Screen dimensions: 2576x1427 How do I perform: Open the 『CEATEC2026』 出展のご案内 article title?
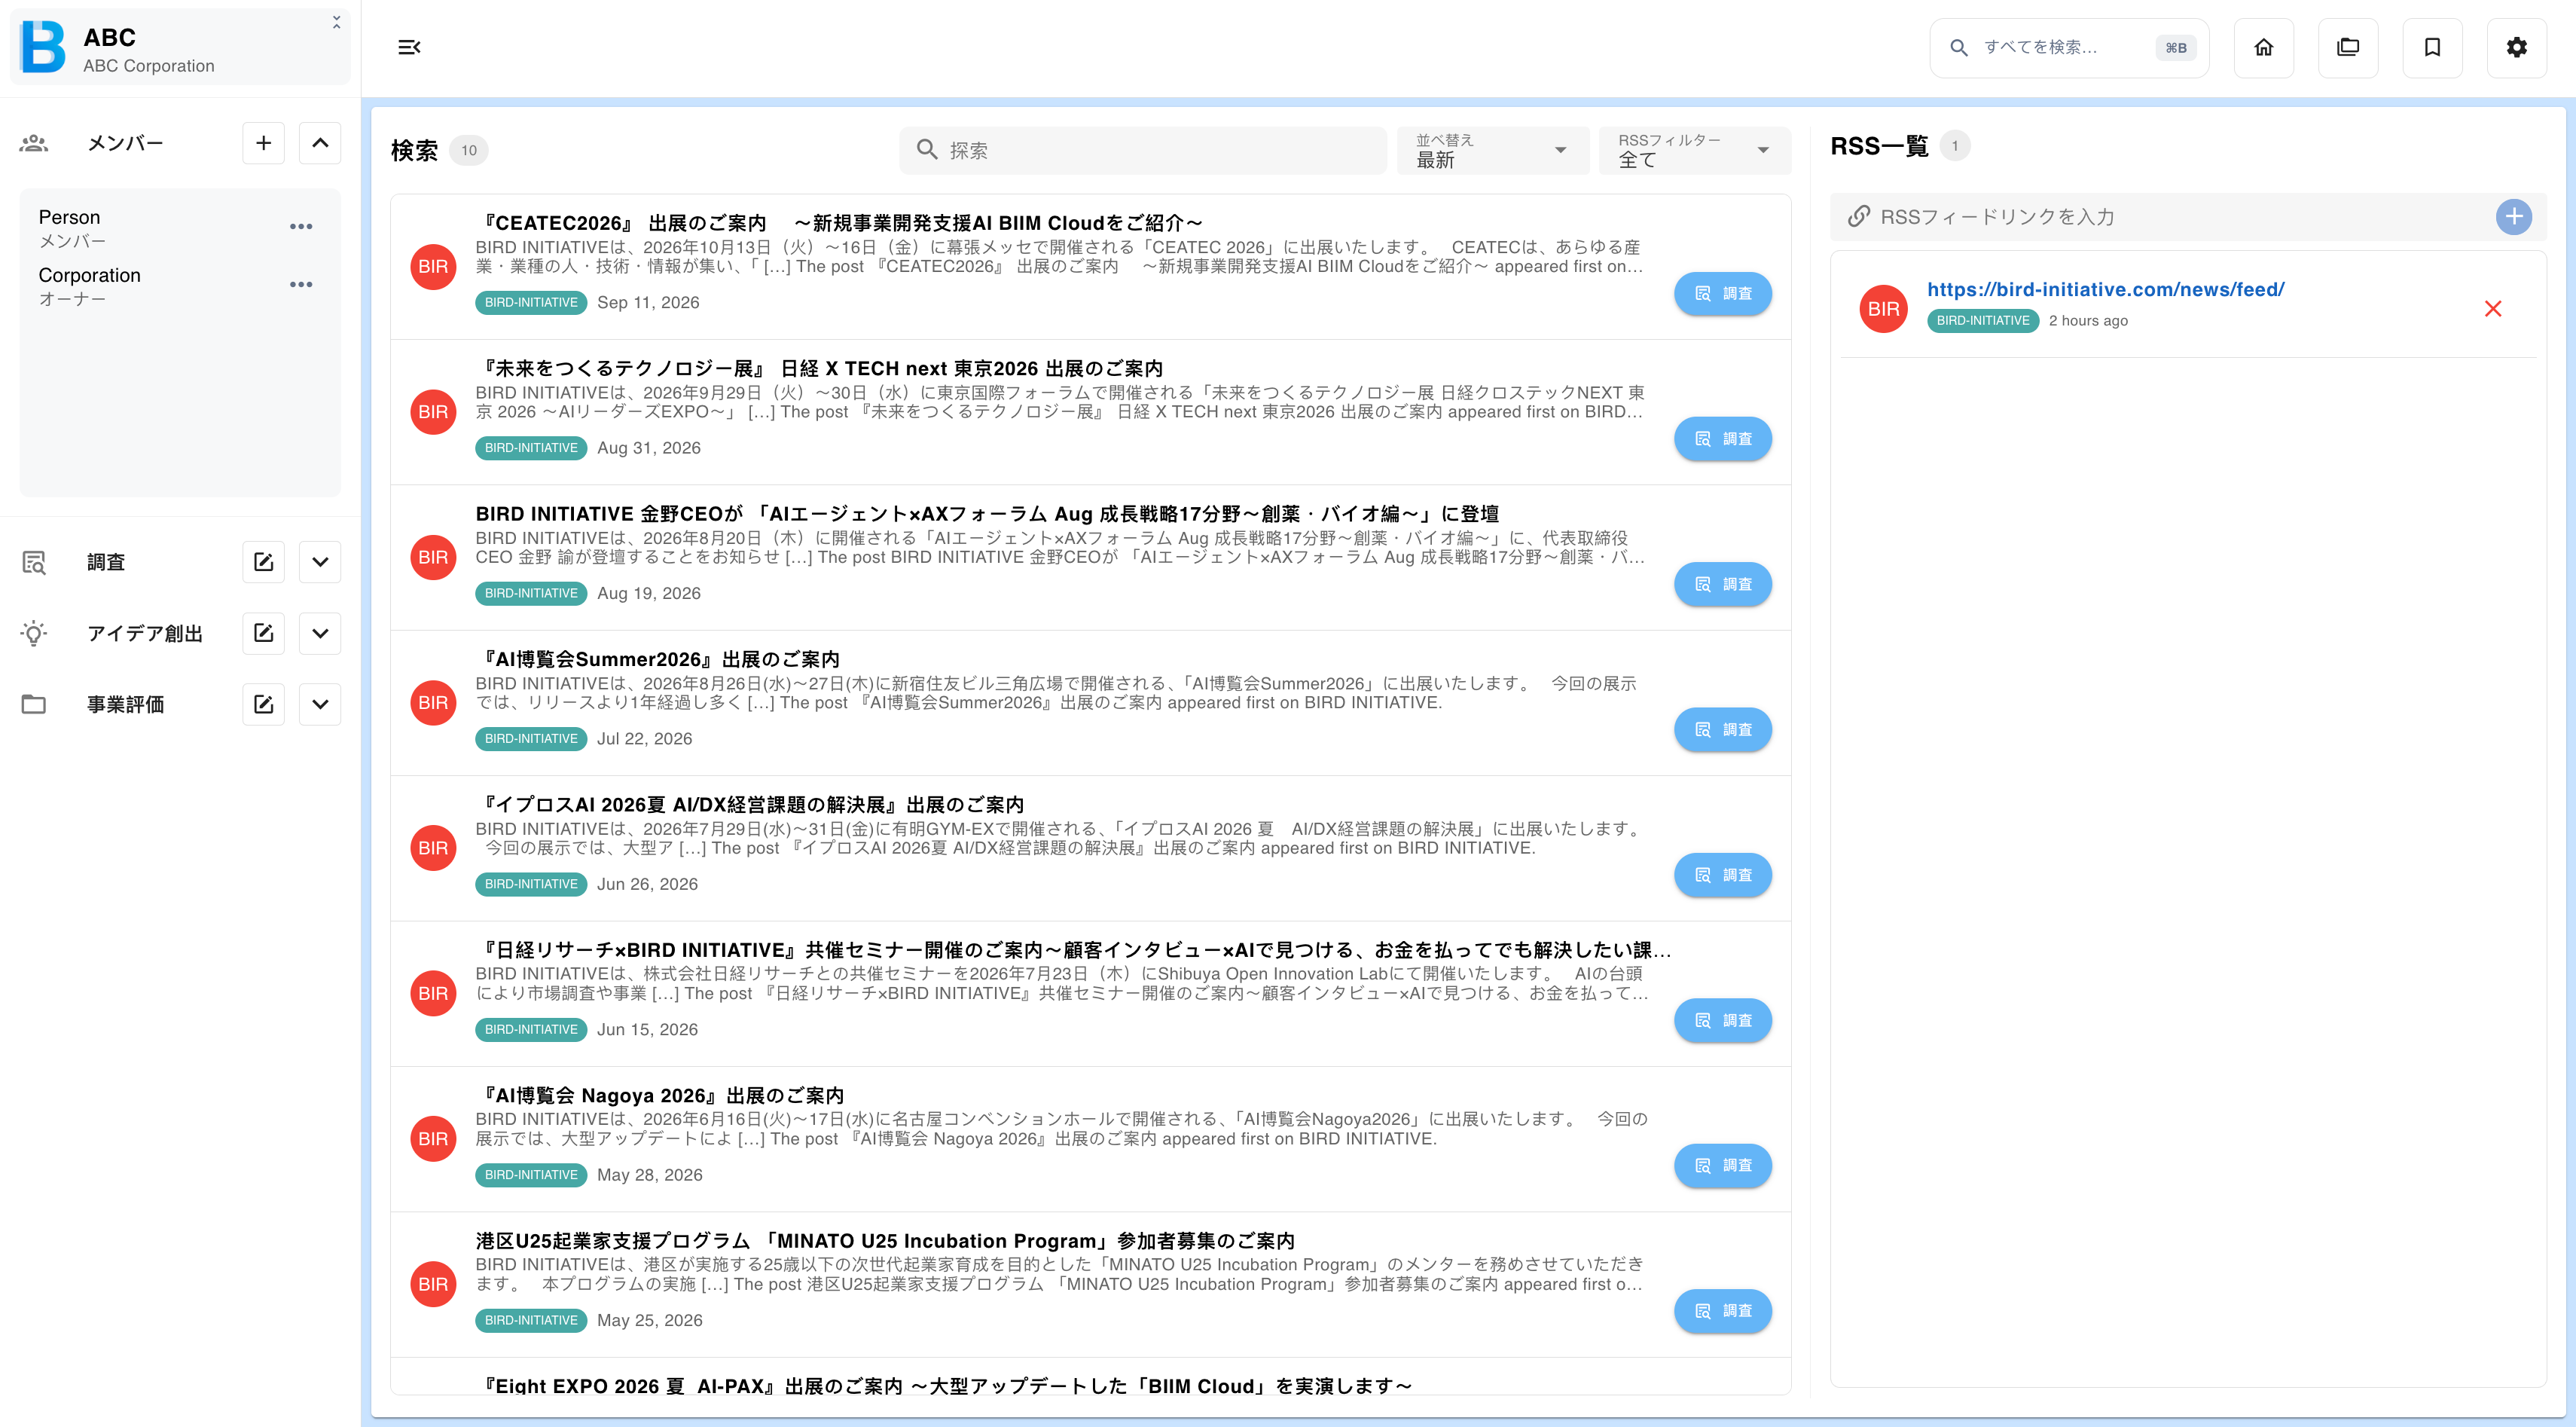(839, 223)
